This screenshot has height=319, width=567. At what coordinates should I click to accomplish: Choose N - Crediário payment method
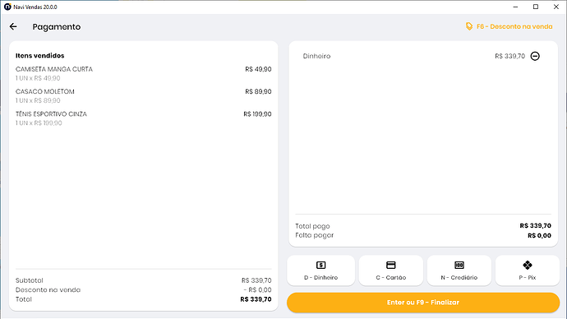[459, 270]
